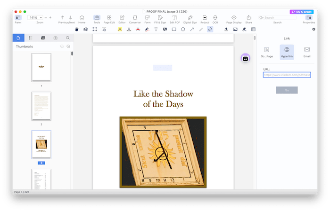Choose Hyperlink link type
Screen dimensions: 330x211
tap(287, 52)
